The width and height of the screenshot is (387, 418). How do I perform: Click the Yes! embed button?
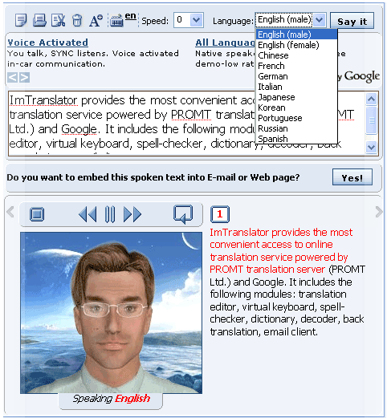(x=352, y=177)
